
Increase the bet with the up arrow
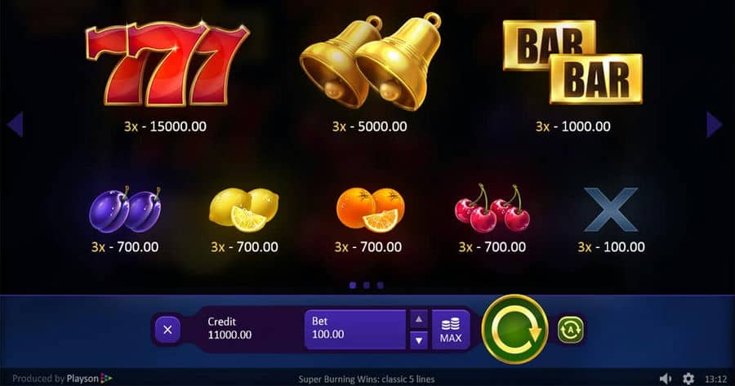pyautogui.click(x=419, y=319)
